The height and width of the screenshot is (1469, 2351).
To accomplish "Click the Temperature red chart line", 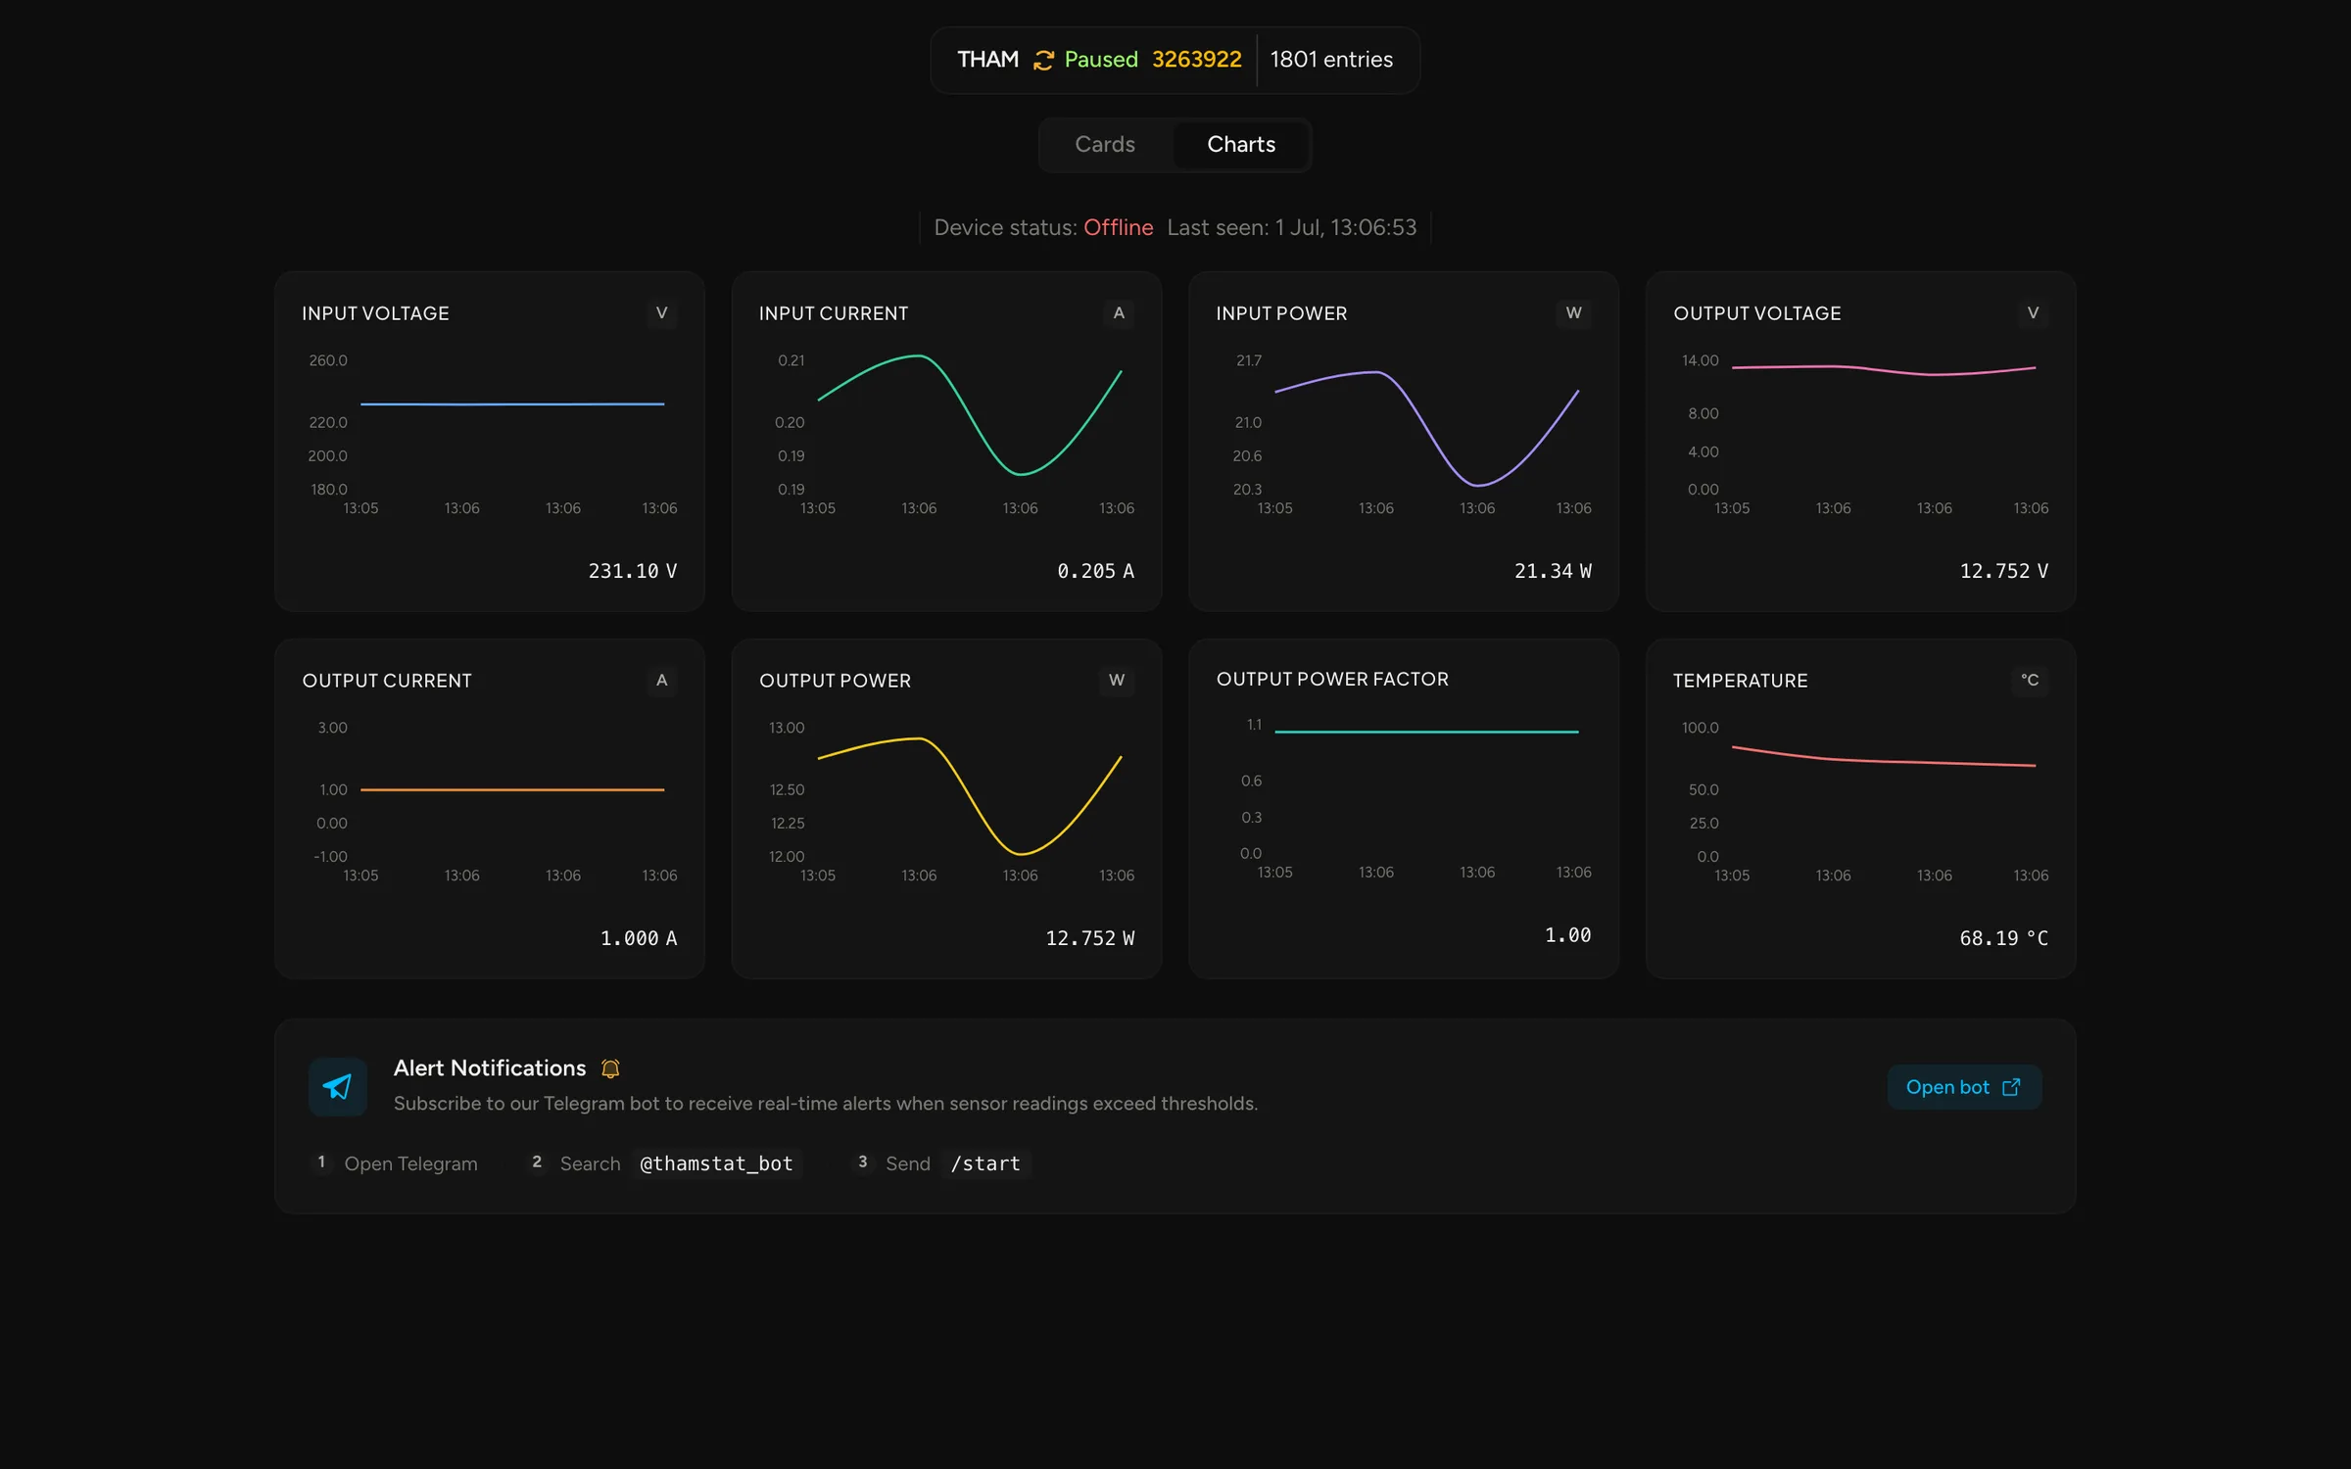I will tap(1884, 756).
